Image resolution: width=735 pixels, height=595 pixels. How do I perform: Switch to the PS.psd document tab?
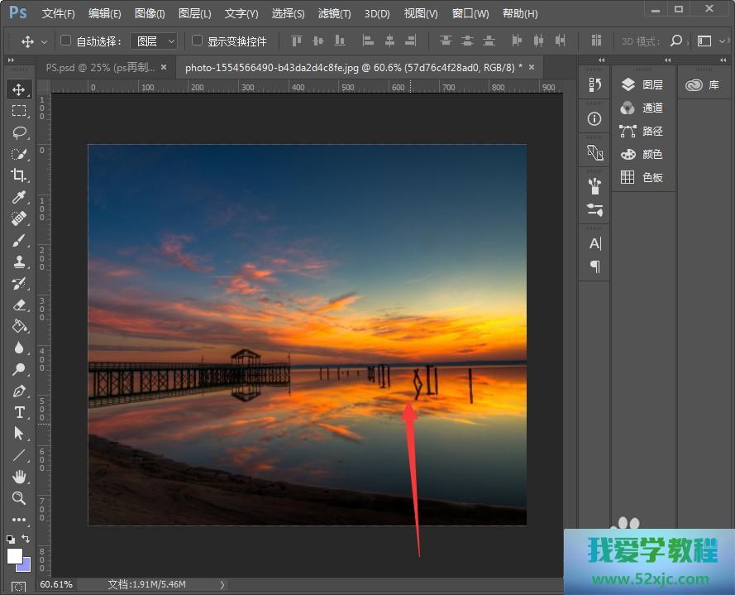pos(99,68)
